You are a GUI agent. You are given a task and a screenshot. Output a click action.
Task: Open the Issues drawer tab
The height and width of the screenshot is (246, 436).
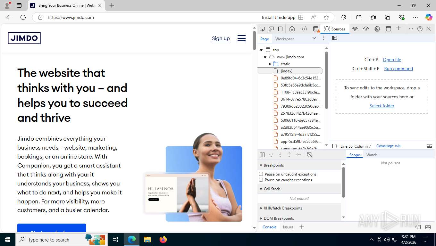pyautogui.click(x=288, y=227)
